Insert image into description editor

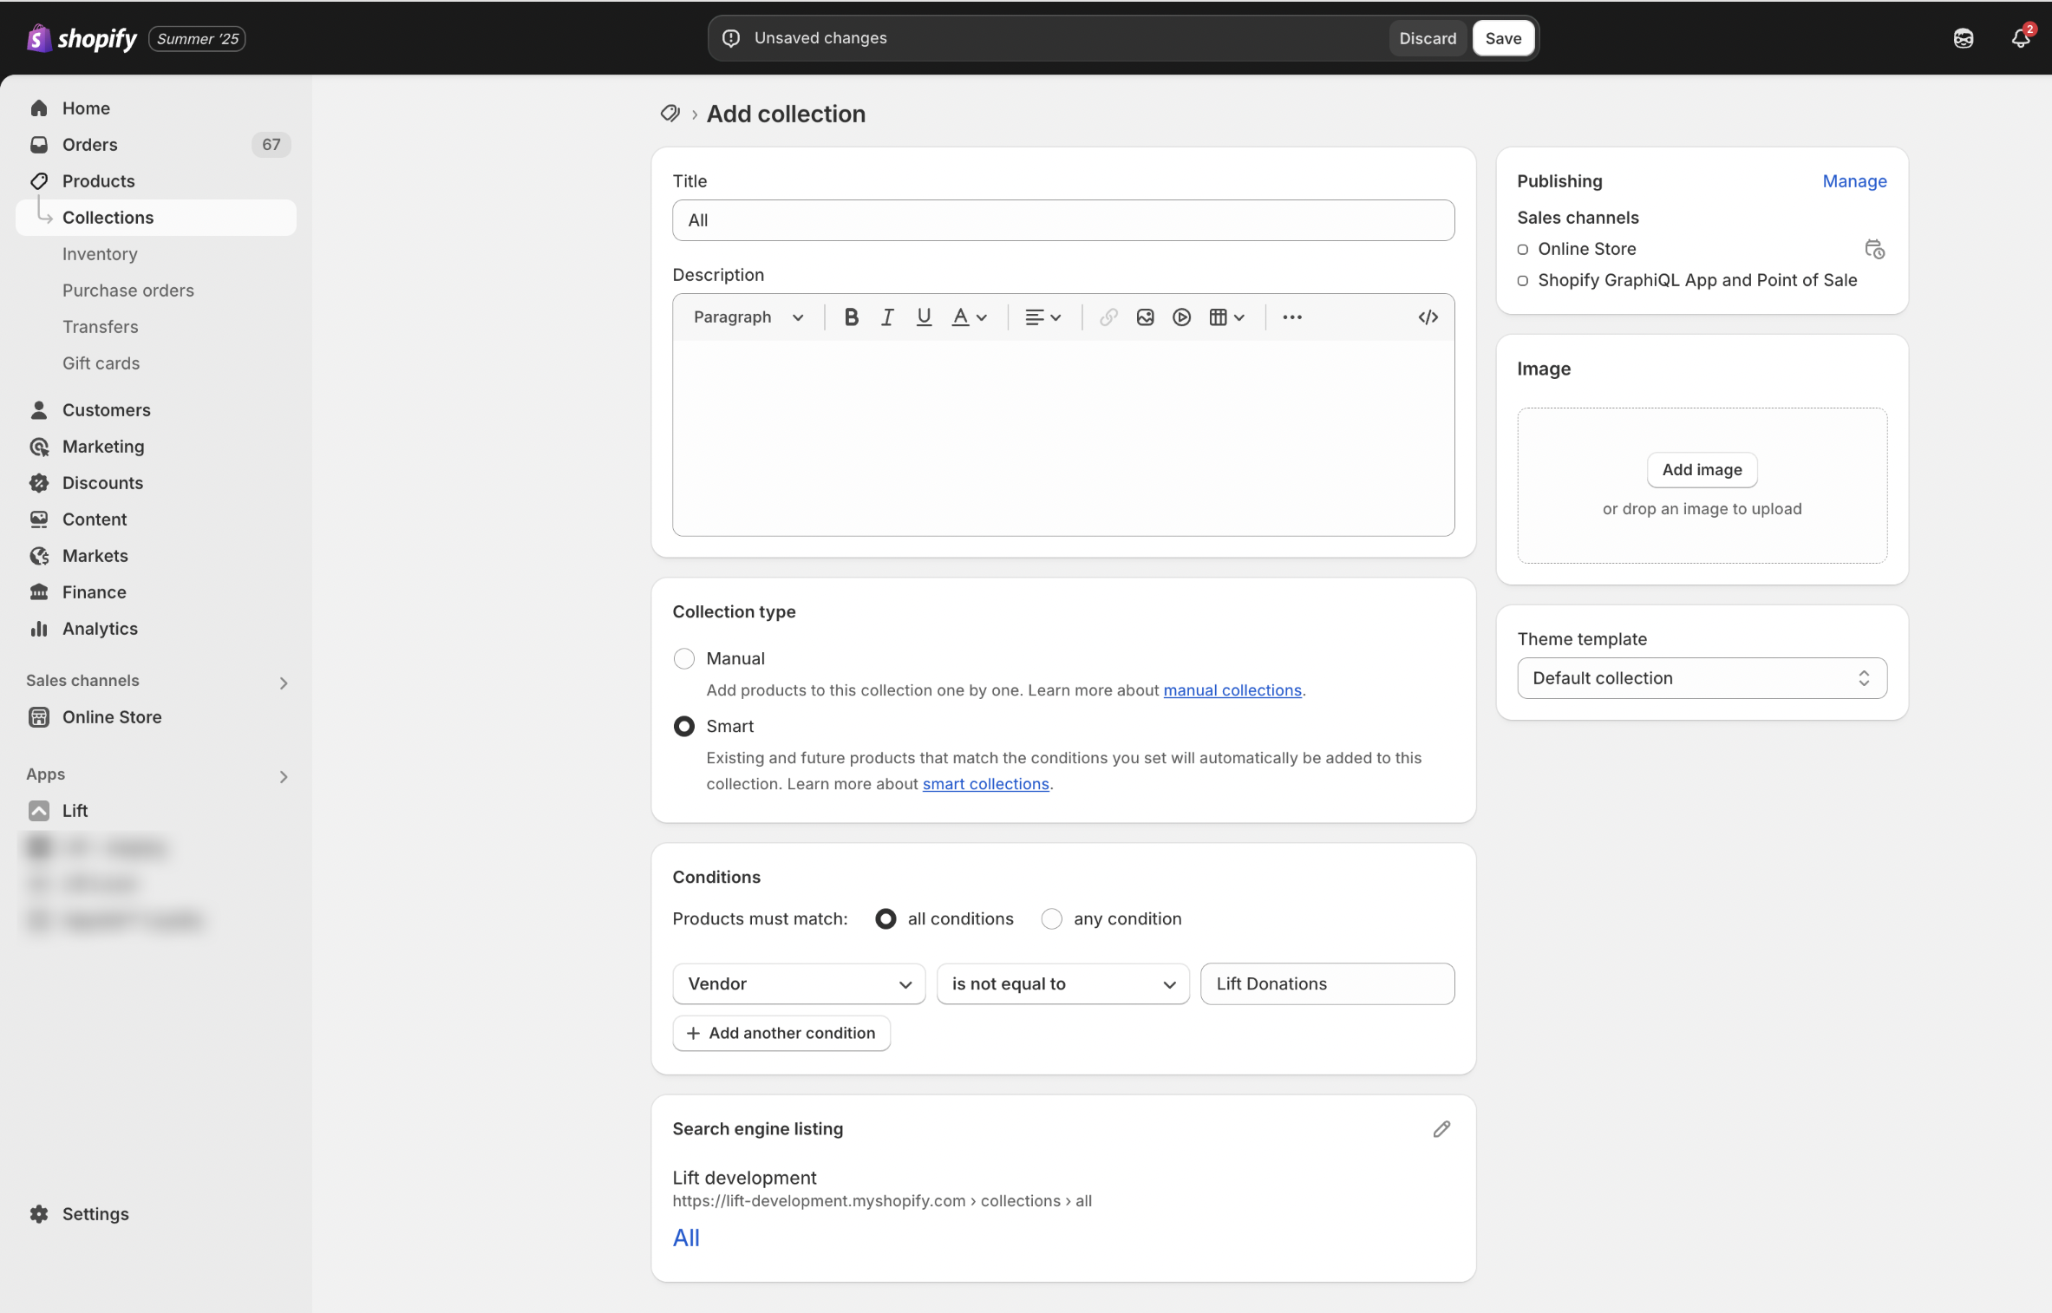[1145, 317]
